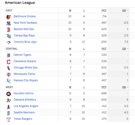Click the New York Yankees logo

point(8,23)
